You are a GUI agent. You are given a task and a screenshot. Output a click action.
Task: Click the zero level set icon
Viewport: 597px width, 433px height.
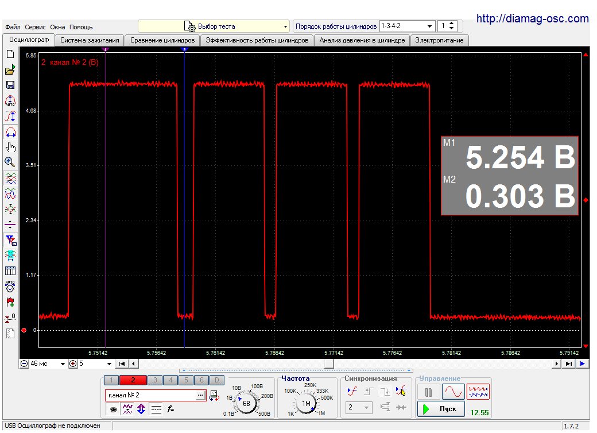pyautogui.click(x=10, y=318)
